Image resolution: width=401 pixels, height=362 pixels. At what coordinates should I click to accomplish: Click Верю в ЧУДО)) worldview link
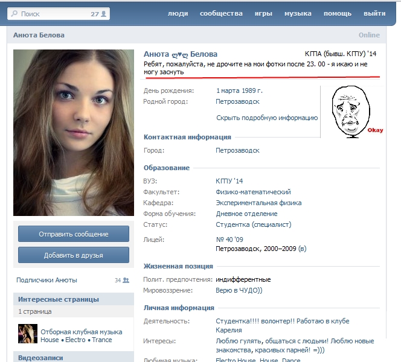coord(239,290)
